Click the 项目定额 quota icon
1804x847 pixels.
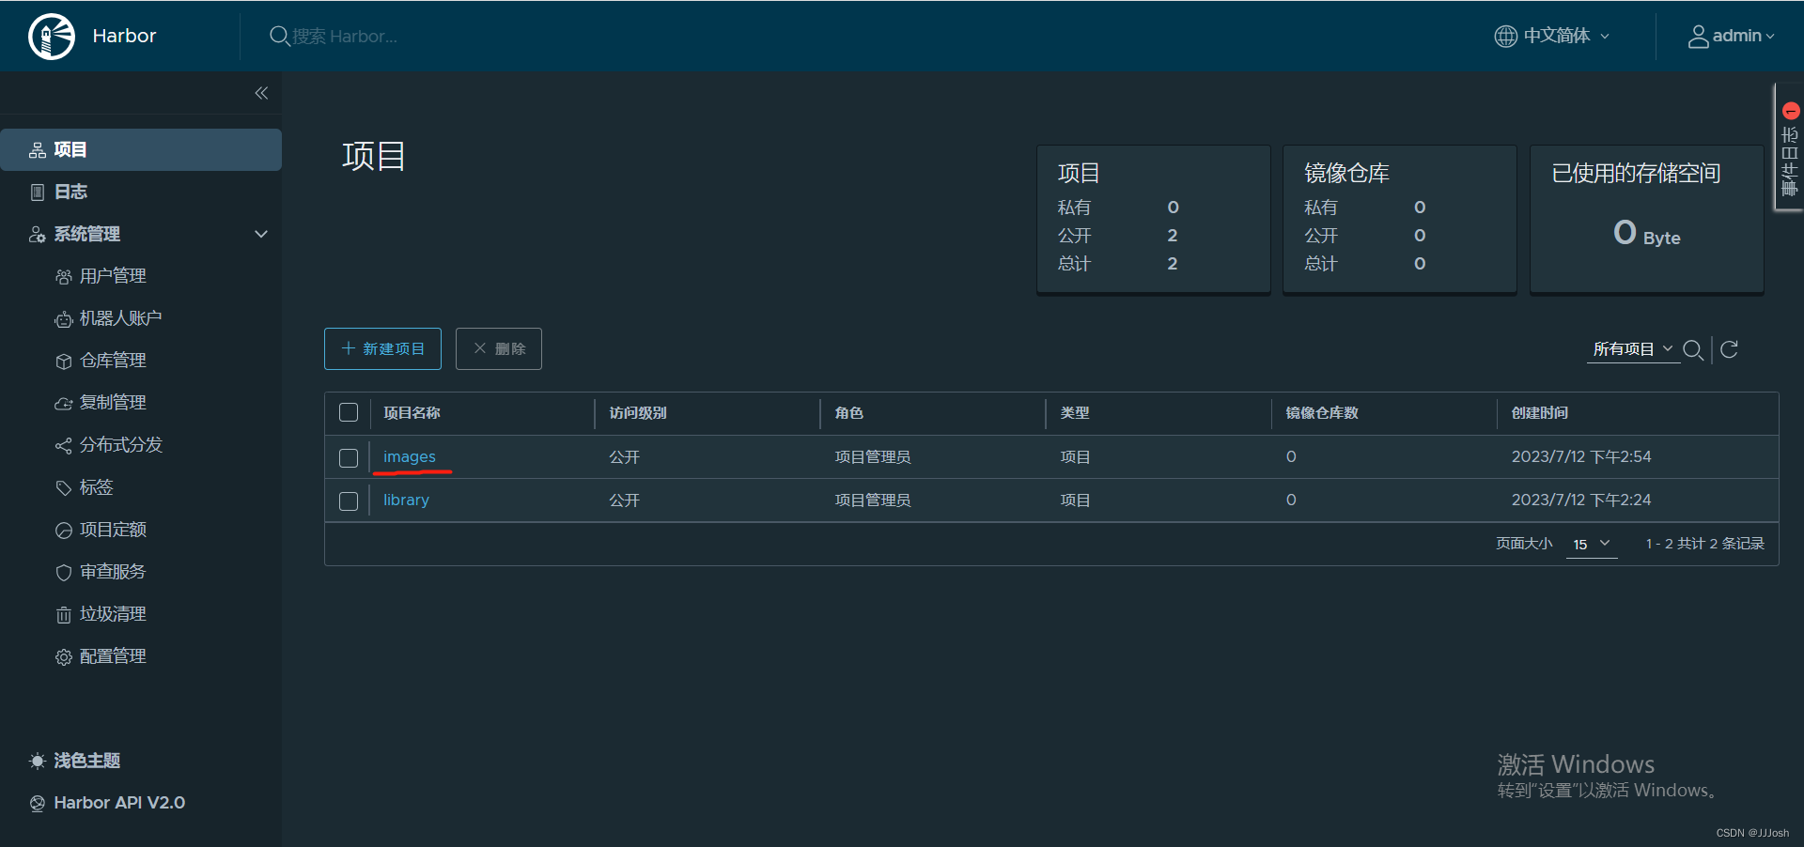[x=63, y=531]
